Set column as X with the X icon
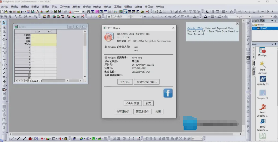Screen dimensions: 278x142 coord(246,12)
